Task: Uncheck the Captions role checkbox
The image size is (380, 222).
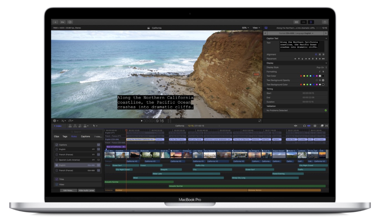Action: pyautogui.click(x=57, y=145)
